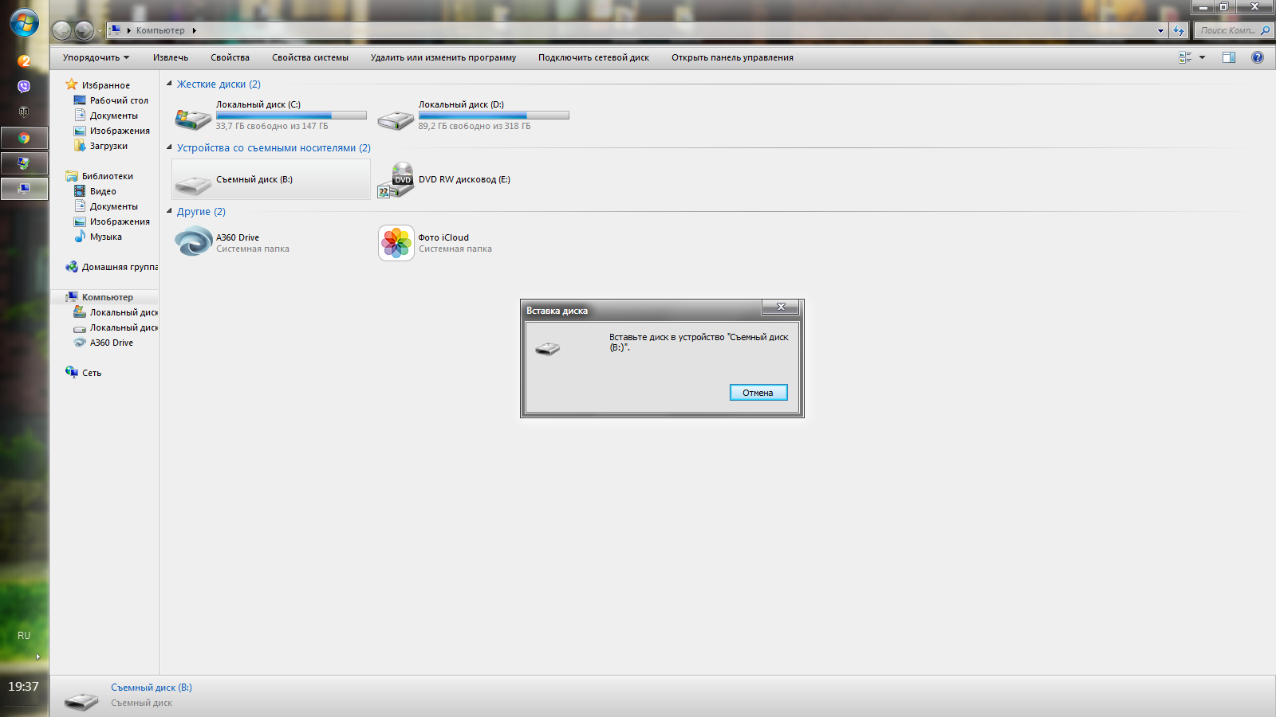Open the help question mark icon
This screenshot has width=1276, height=717.
(x=1258, y=57)
